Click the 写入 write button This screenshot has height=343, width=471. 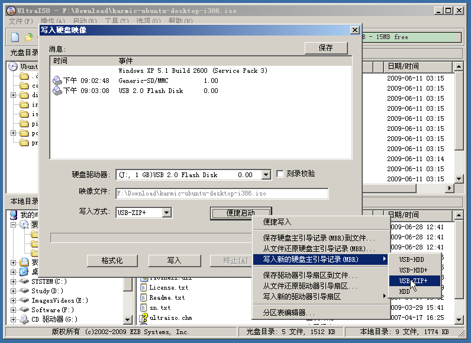click(174, 261)
